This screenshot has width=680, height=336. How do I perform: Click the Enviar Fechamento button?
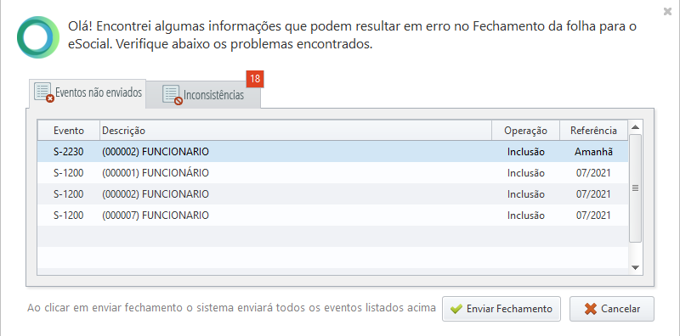[x=501, y=309]
